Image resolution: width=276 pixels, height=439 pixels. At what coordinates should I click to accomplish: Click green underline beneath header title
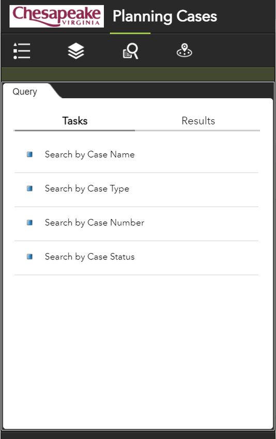(130, 33)
